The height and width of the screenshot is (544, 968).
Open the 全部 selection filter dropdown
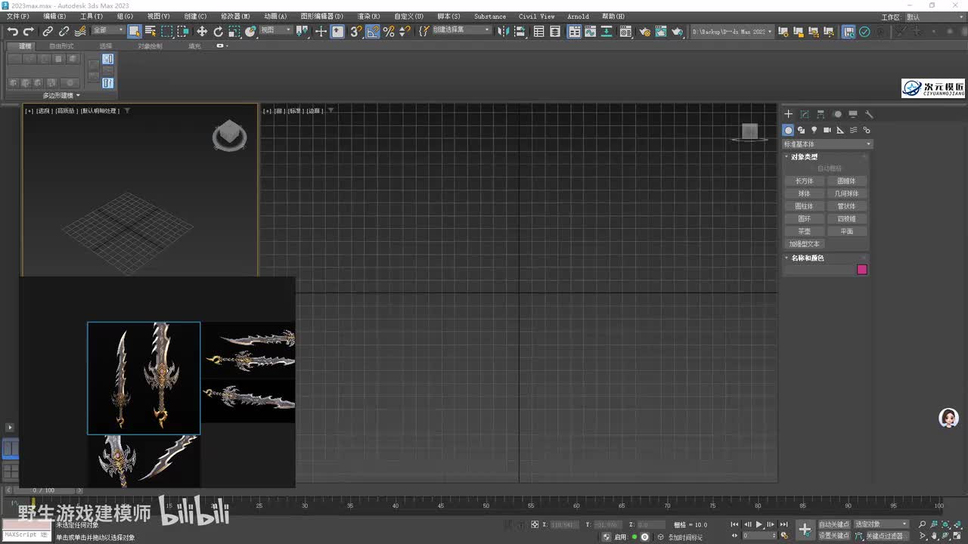pyautogui.click(x=108, y=30)
